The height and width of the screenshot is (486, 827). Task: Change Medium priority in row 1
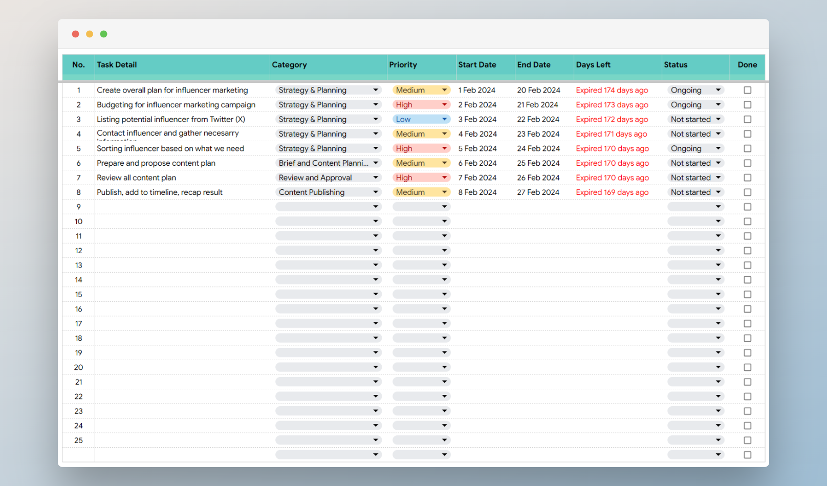coord(421,90)
